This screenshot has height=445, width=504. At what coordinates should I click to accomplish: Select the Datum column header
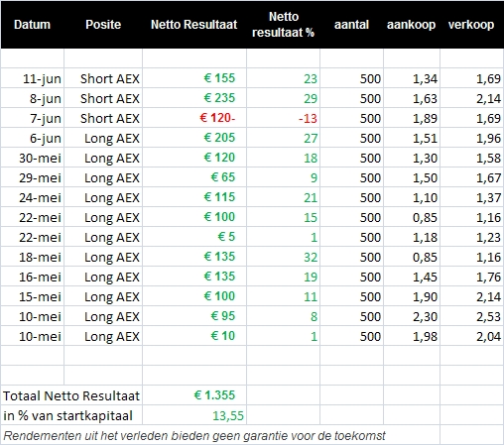coord(32,25)
